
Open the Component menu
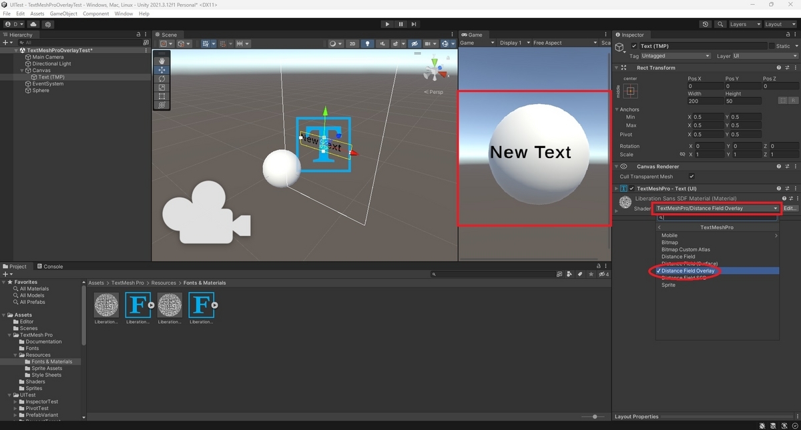click(x=95, y=13)
